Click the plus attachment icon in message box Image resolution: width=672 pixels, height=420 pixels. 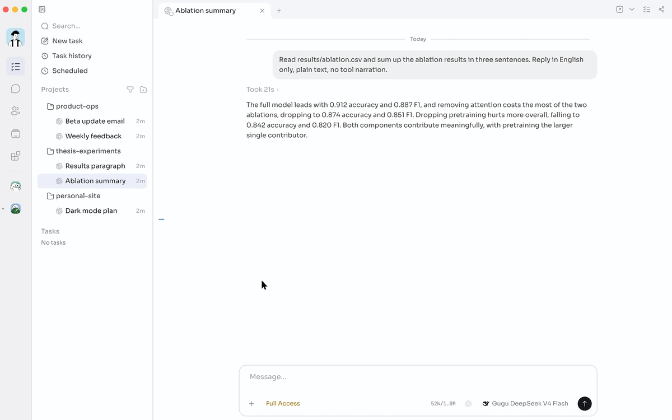(x=251, y=403)
